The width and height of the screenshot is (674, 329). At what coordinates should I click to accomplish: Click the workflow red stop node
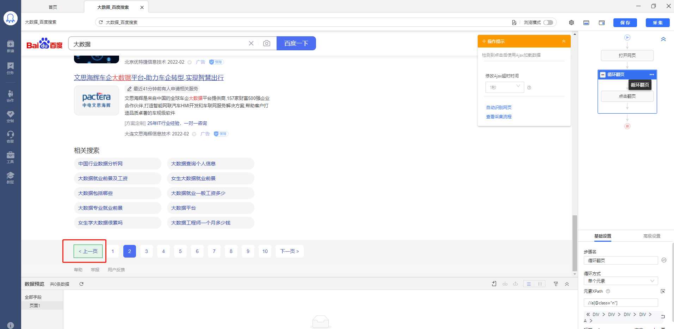coord(627,126)
